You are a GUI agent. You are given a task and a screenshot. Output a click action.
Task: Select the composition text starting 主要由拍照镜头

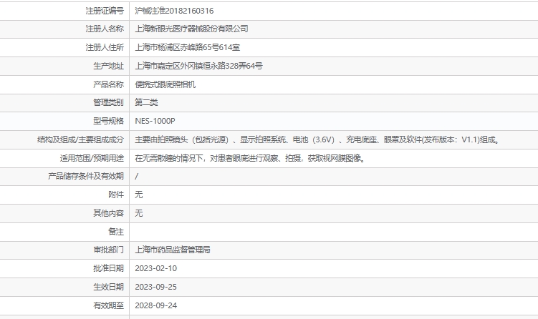pos(318,139)
